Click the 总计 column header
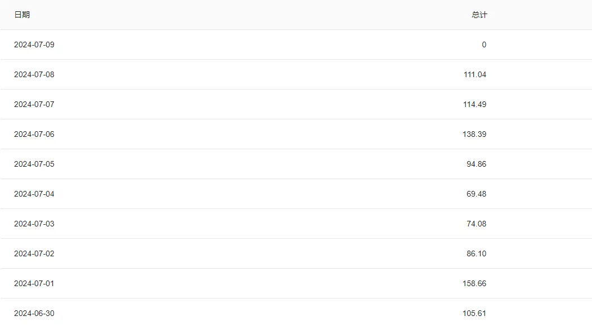592x325 pixels. pyautogui.click(x=479, y=15)
